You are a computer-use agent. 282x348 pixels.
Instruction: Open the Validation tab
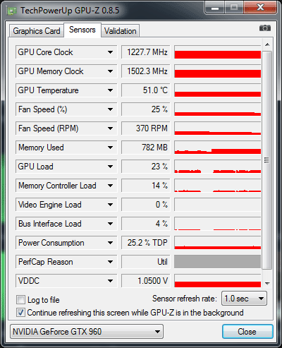coord(121,31)
